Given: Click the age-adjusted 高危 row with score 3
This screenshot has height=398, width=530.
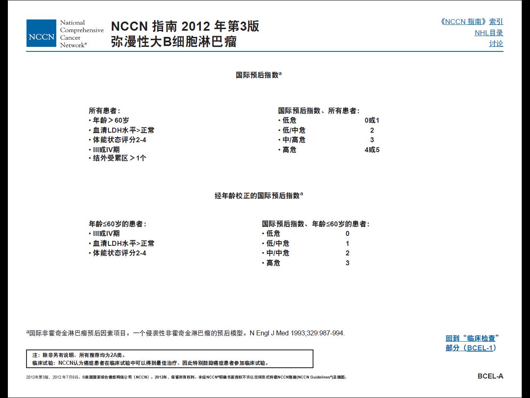Looking at the screenshot, I should pyautogui.click(x=306, y=263).
